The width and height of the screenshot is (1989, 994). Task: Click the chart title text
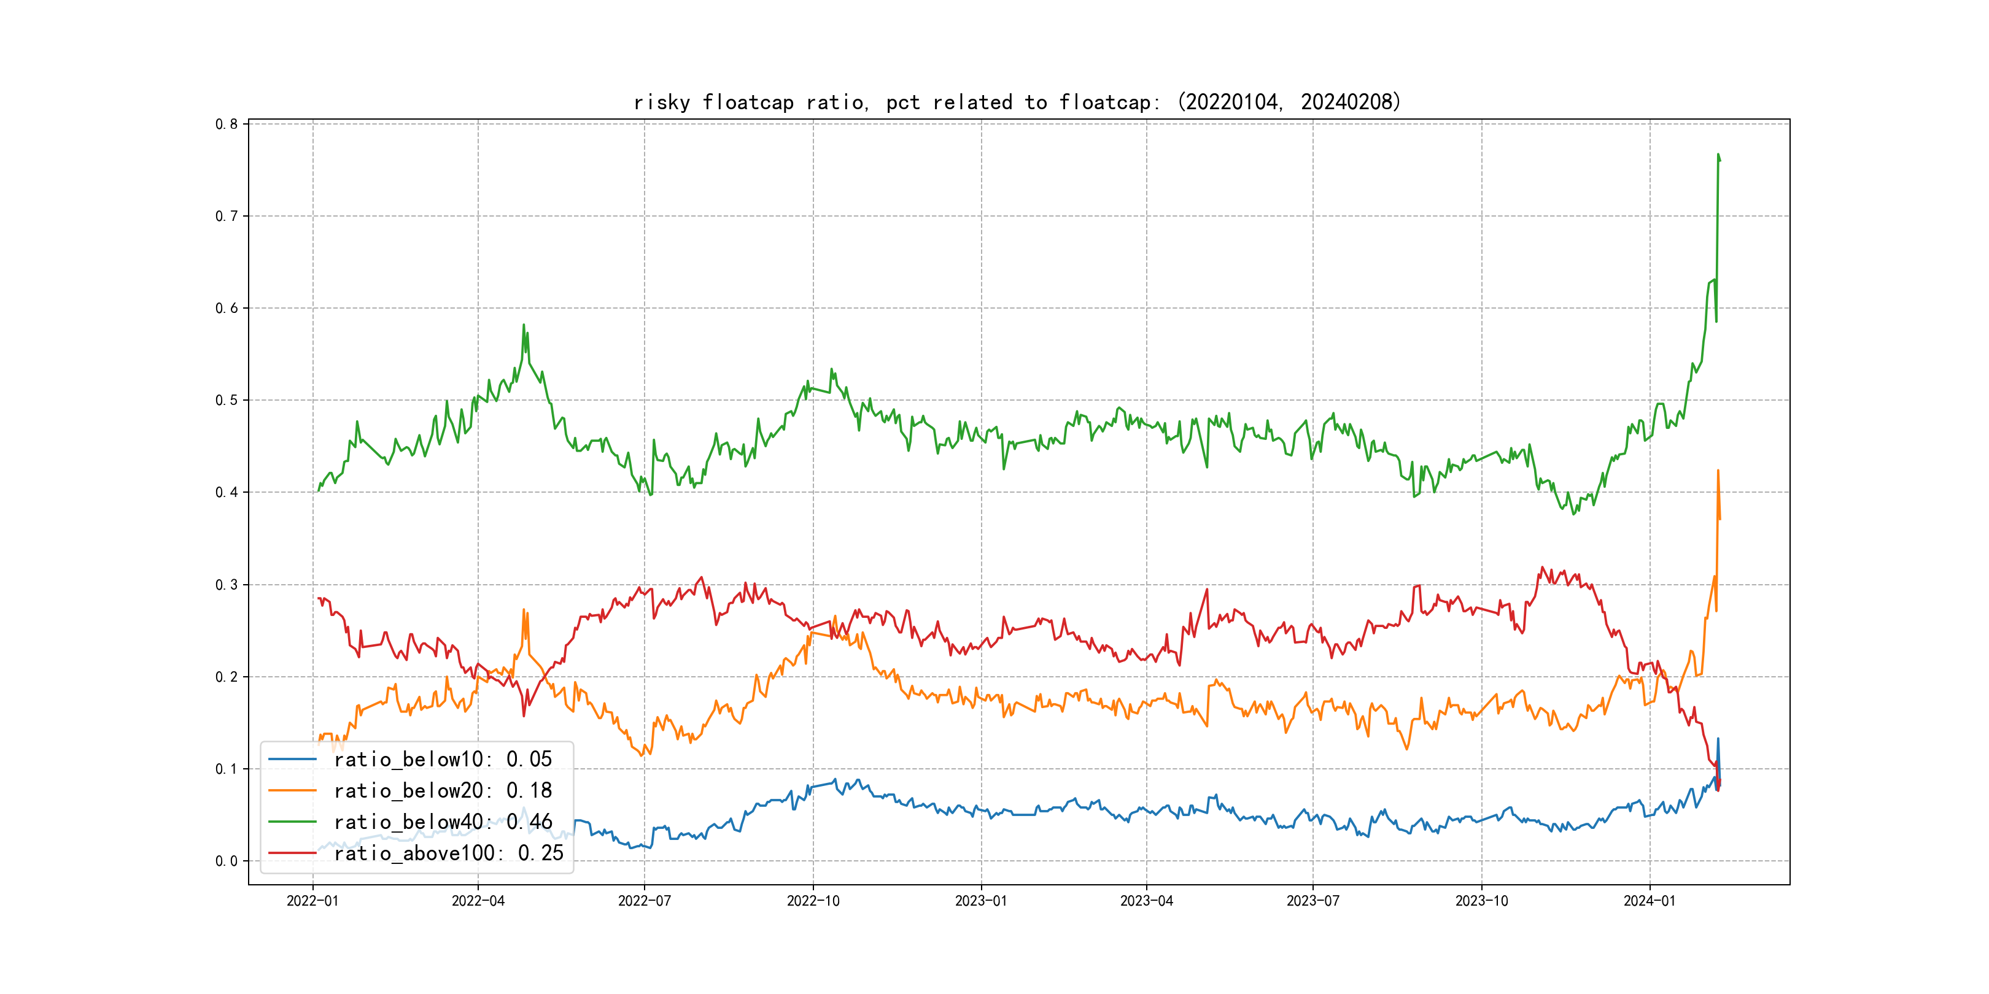[x=1017, y=102]
